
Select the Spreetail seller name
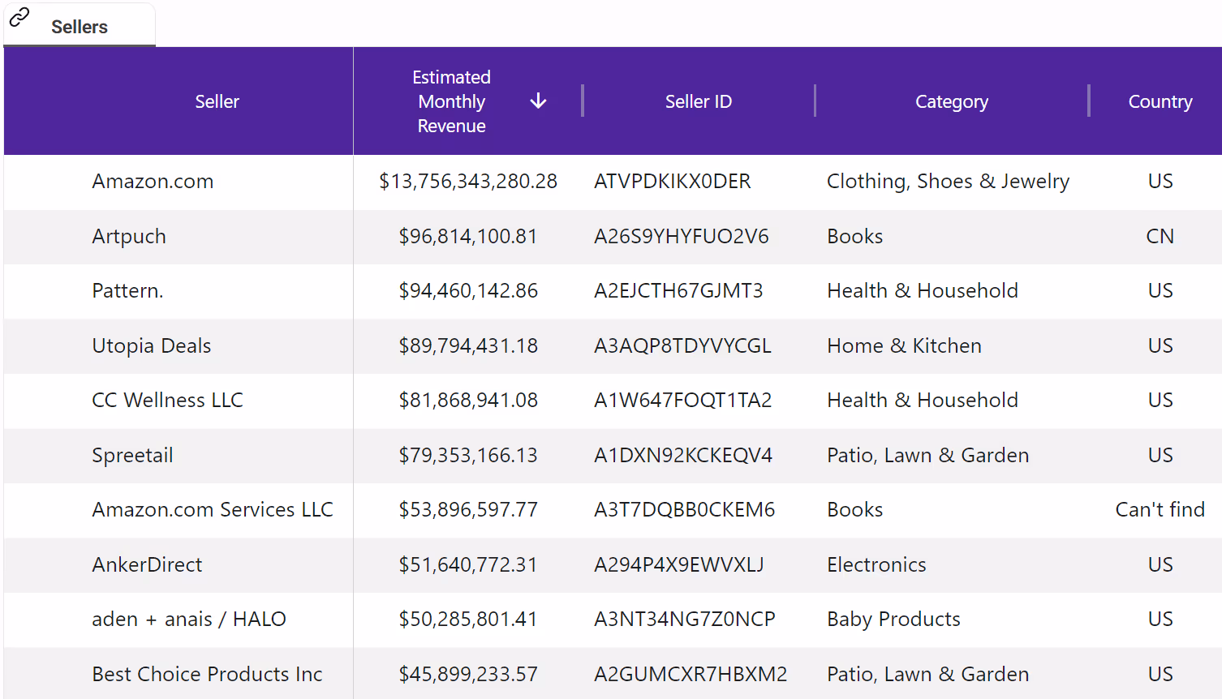click(x=132, y=455)
